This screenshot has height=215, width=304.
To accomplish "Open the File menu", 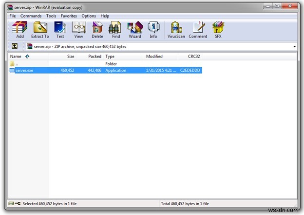I will 13,16.
